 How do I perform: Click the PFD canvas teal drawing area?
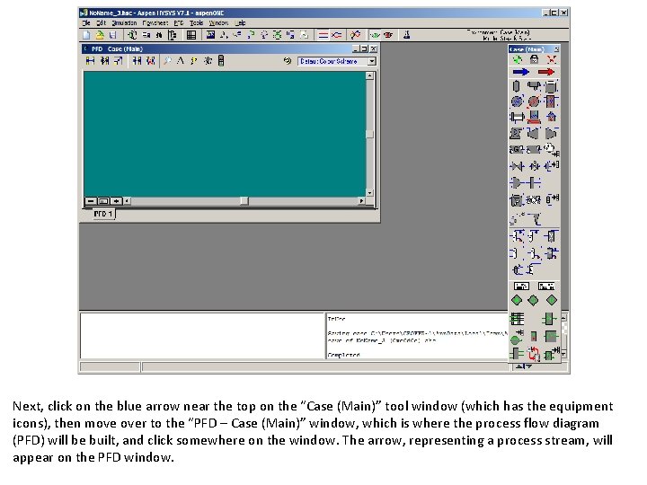coord(225,134)
